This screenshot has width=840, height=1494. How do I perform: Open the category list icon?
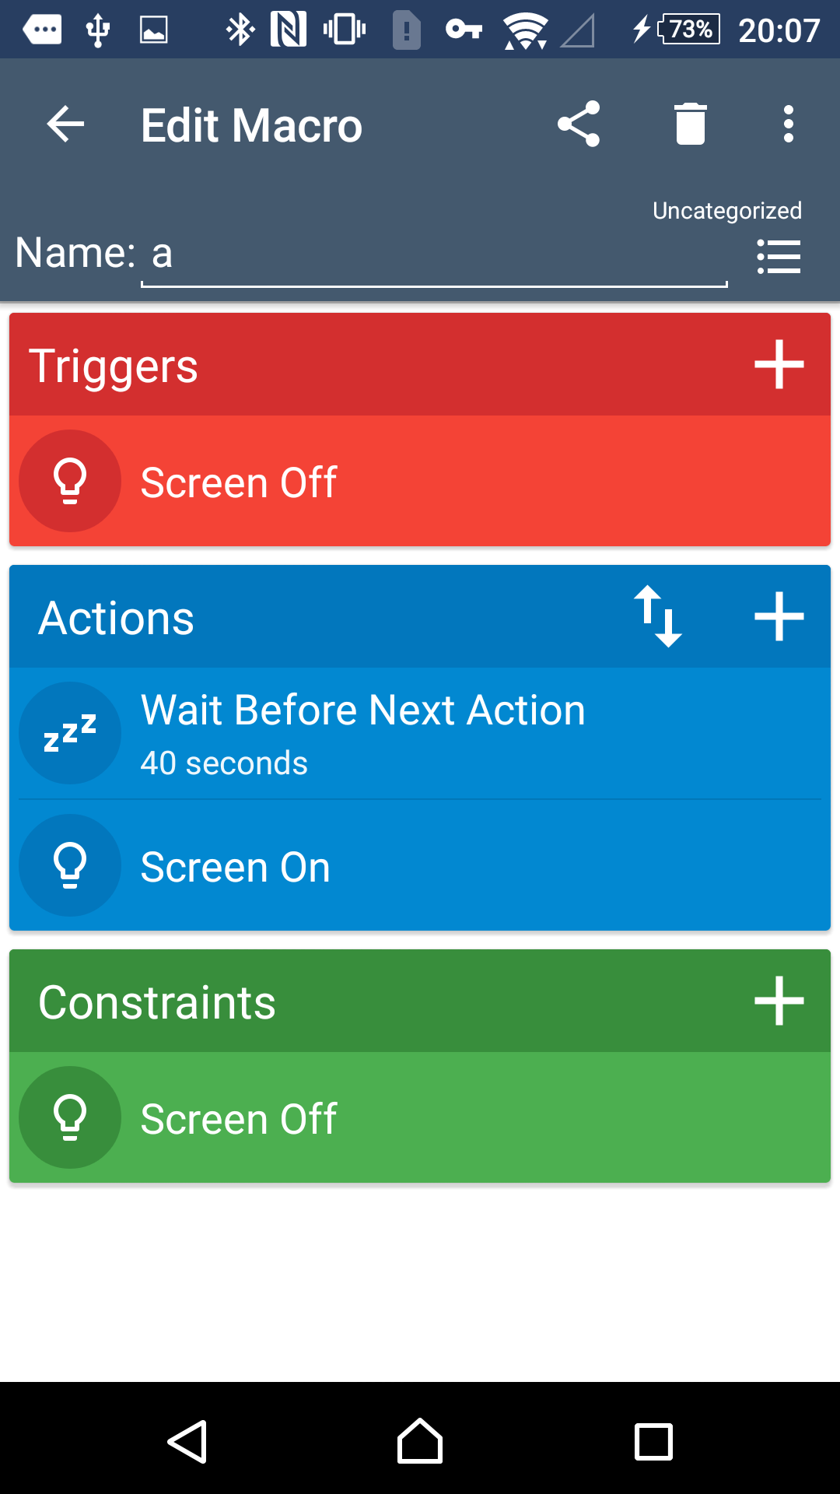click(779, 257)
